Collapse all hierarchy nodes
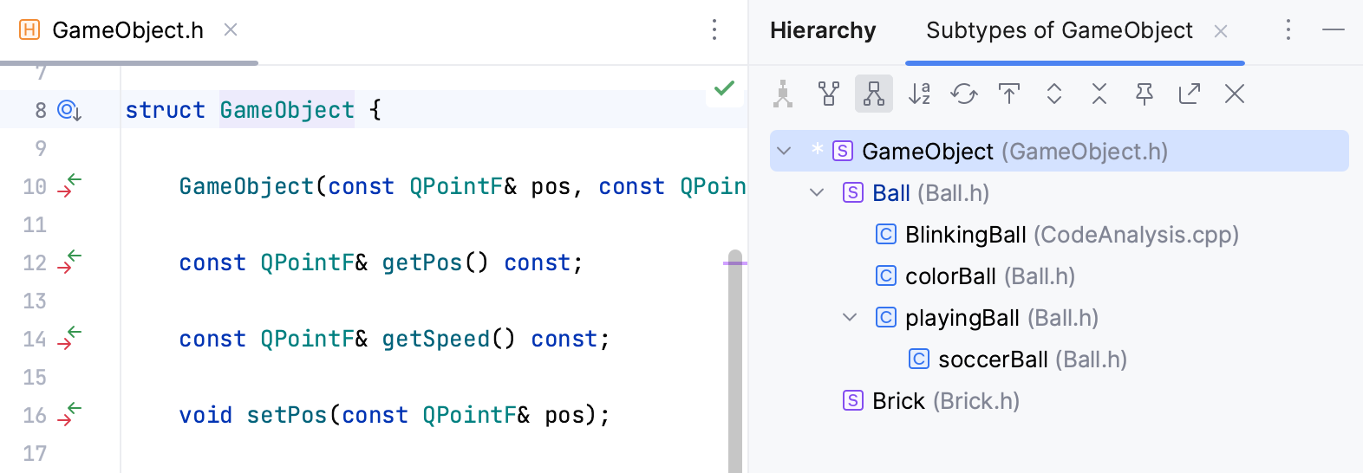 tap(1099, 94)
